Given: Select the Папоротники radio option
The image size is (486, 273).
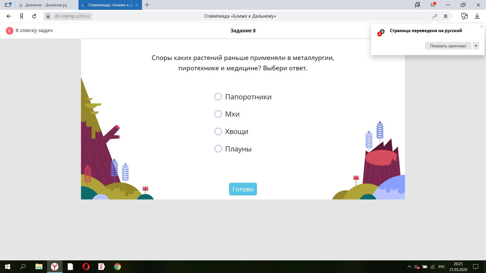Looking at the screenshot, I should click(x=218, y=97).
